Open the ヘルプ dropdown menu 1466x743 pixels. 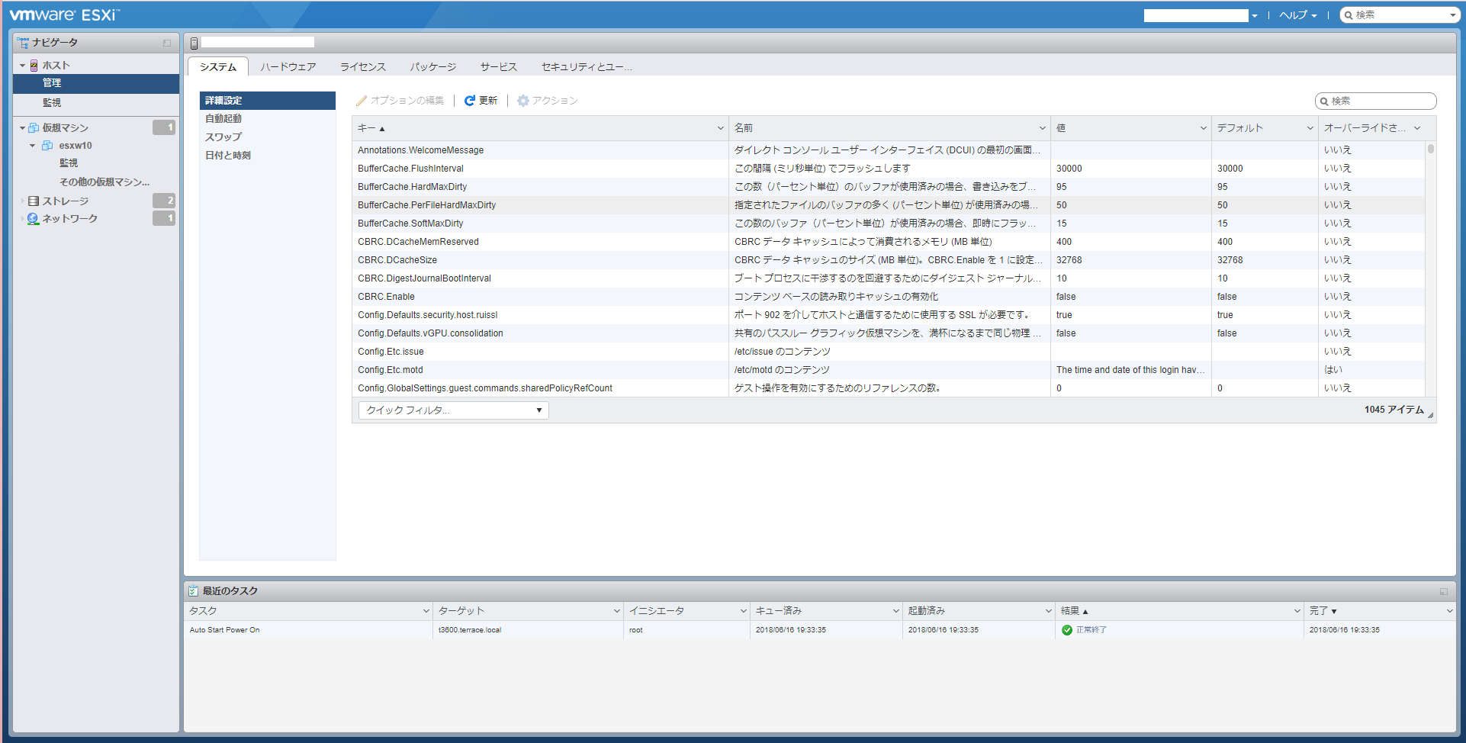(1298, 15)
